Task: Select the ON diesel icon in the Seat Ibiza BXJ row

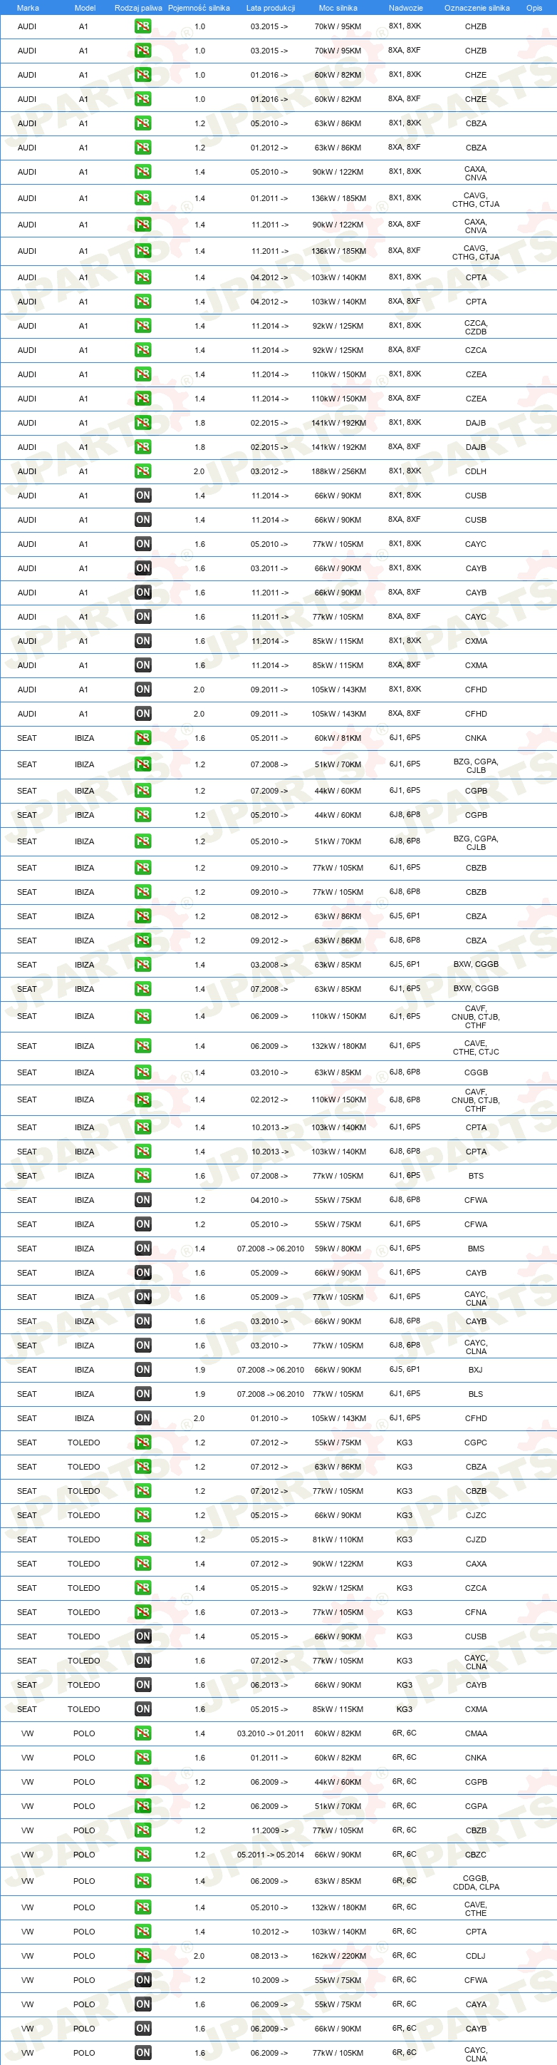Action: point(142,1369)
